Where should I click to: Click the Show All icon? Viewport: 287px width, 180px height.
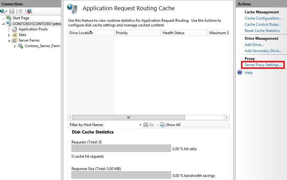coord(163,125)
